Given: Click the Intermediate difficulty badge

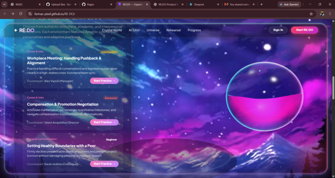Looking at the screenshot, I should (109, 52).
